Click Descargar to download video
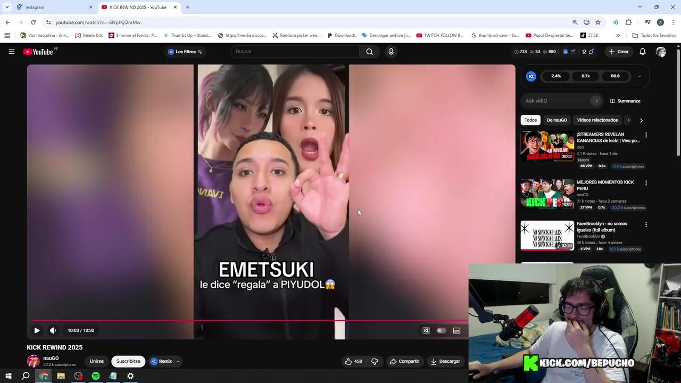 point(445,361)
